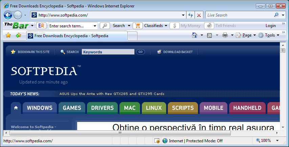Click the Tell Friends icon
The image size is (289, 147).
point(209,26)
